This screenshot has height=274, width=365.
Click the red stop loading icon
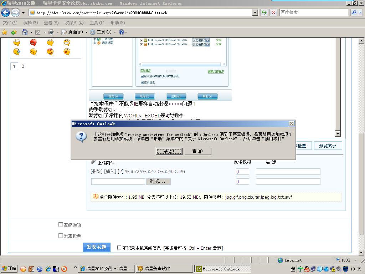pyautogui.click(x=273, y=12)
